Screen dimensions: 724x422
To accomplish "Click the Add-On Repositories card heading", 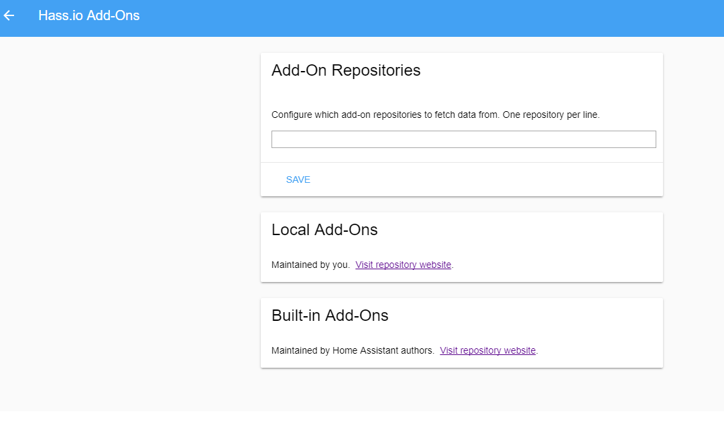I will pyautogui.click(x=346, y=70).
